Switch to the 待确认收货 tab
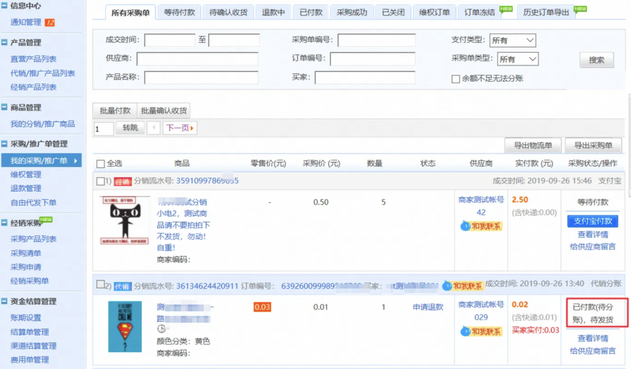This screenshot has height=369, width=631. pos(228,13)
